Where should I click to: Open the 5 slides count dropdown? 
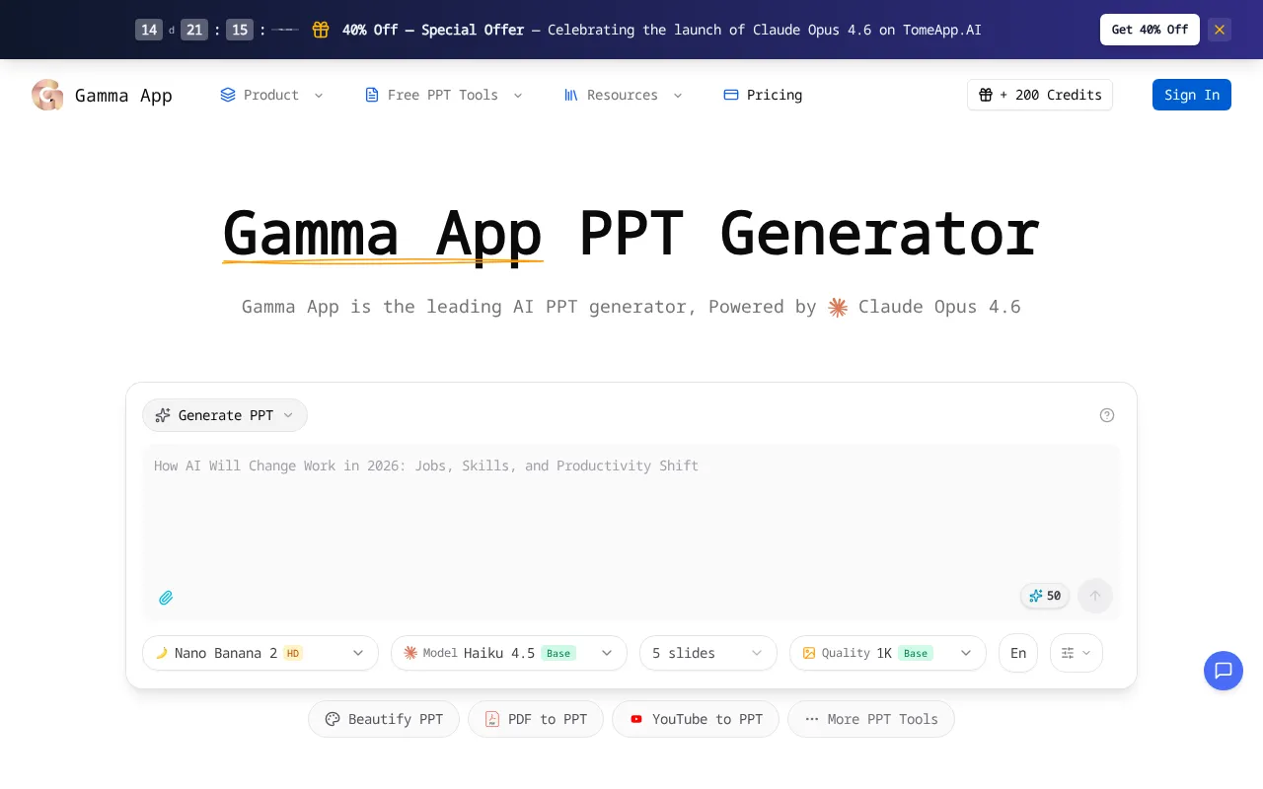(708, 653)
